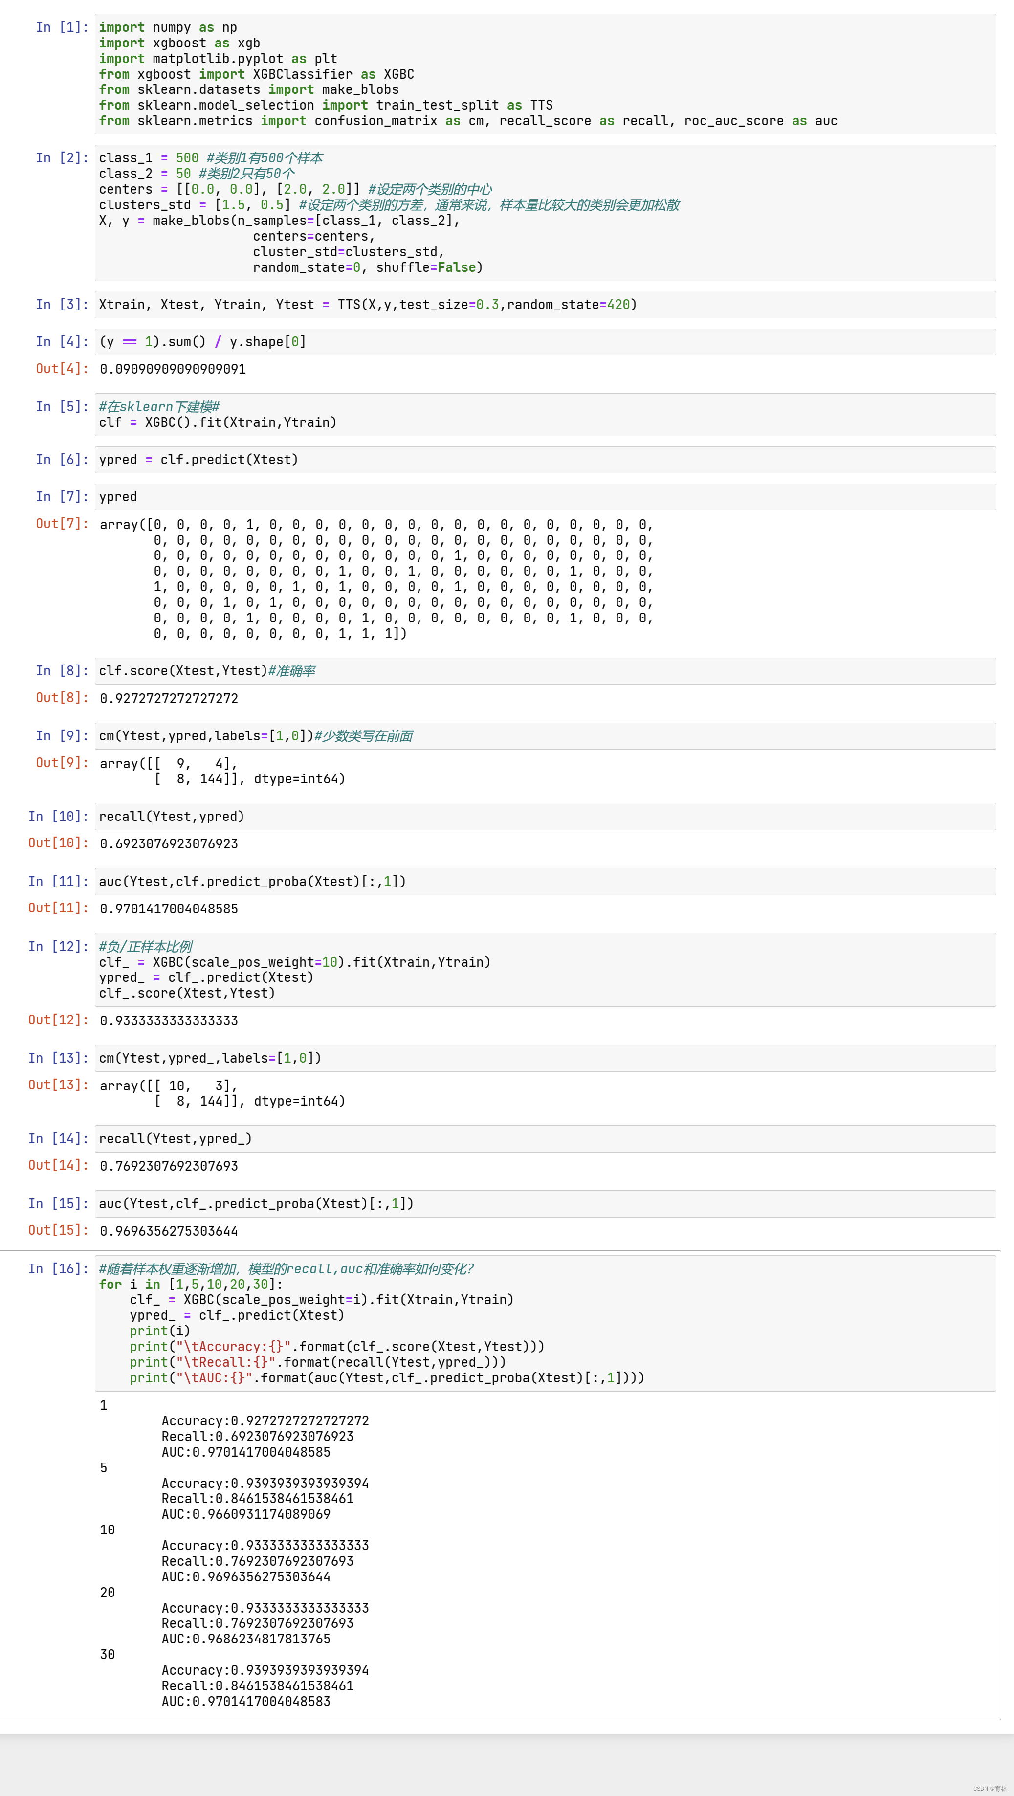This screenshot has height=1796, width=1014.
Task: Click line 'print("\tRecall:{}"...' in cell 16
Action: coord(318,1362)
